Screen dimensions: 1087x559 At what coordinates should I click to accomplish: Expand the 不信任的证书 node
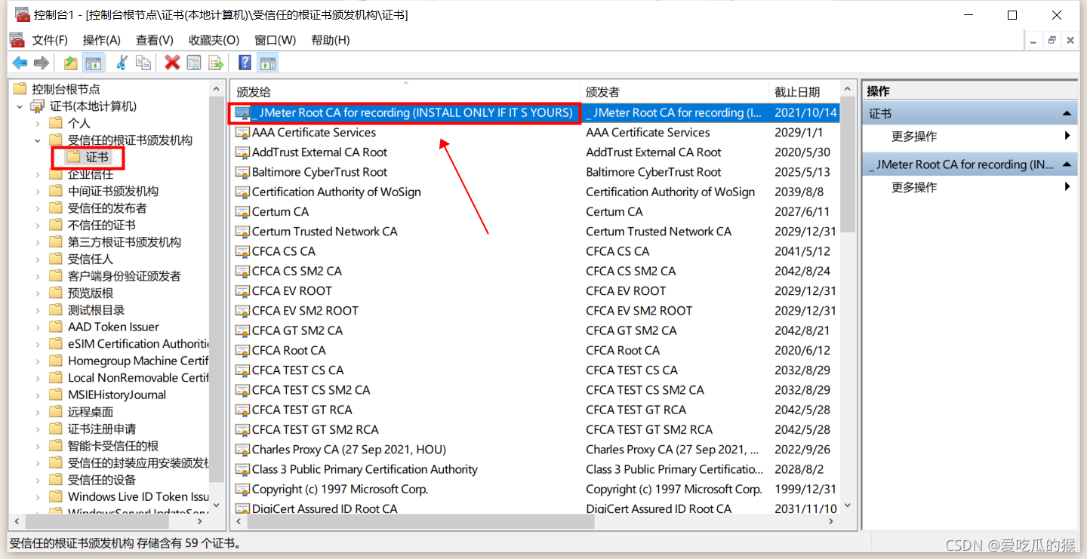click(x=38, y=226)
